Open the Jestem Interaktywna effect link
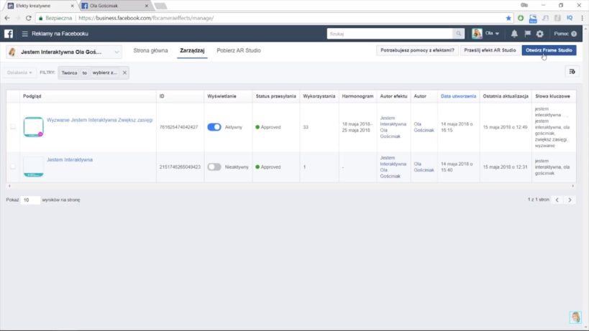The height and width of the screenshot is (331, 589). (x=70, y=159)
